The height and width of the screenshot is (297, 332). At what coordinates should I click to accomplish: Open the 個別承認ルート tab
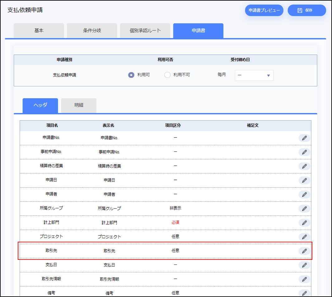coord(145,31)
